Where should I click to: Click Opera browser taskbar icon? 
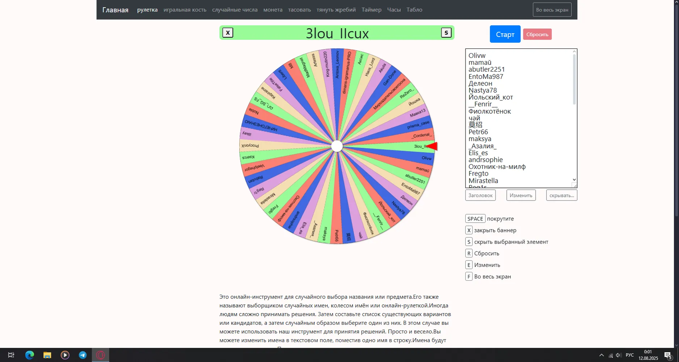(100, 355)
